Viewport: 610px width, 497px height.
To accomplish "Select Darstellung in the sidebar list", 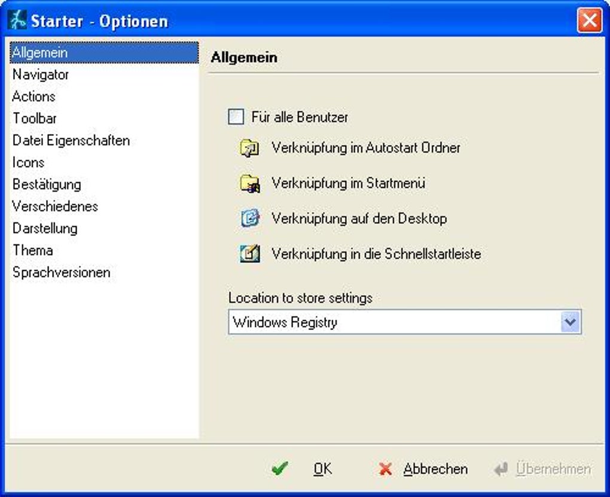I will (x=45, y=228).
